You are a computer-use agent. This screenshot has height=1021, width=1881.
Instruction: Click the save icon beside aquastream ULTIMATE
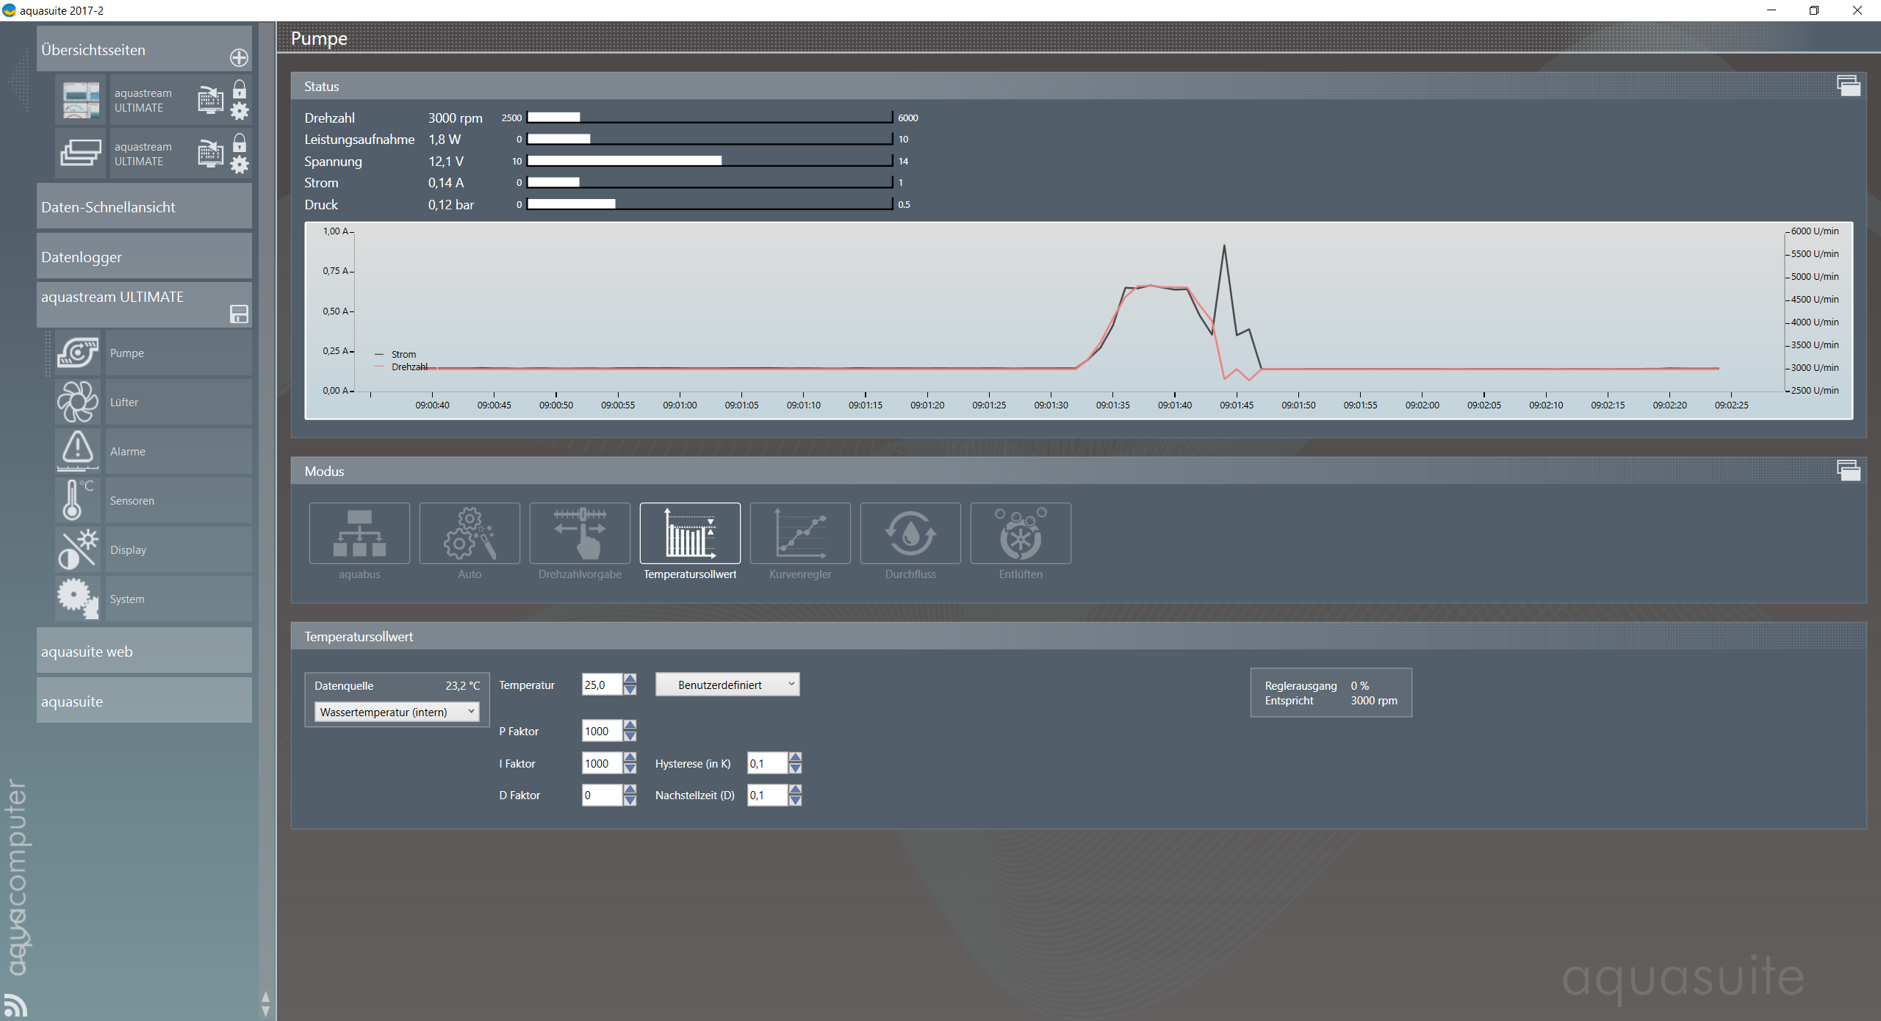coord(239,314)
